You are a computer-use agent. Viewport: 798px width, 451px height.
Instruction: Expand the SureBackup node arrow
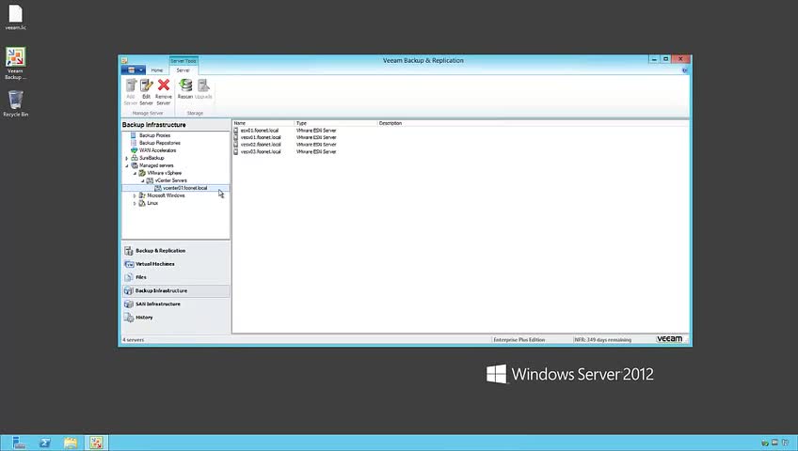tap(127, 159)
